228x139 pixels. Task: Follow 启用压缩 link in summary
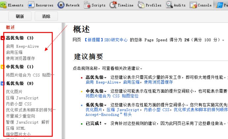131,82
